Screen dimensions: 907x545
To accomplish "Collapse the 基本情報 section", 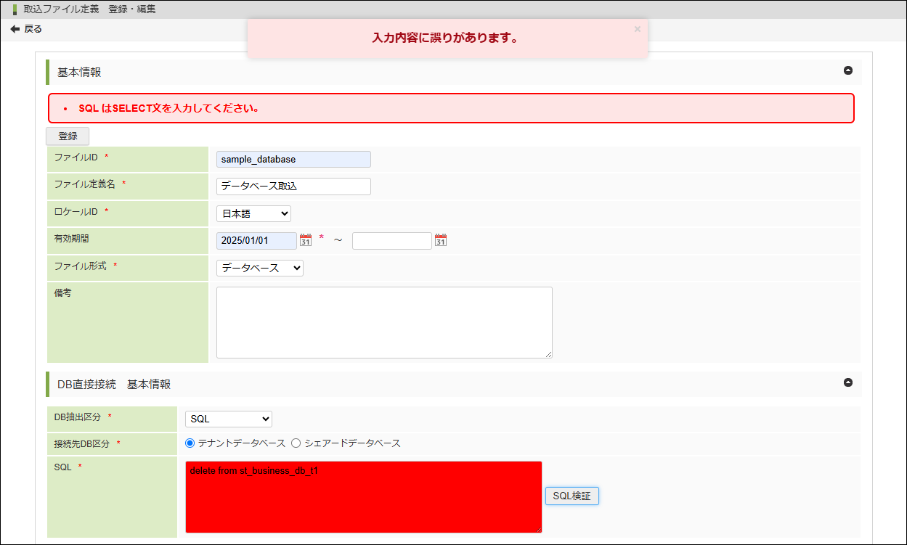I will pyautogui.click(x=847, y=70).
